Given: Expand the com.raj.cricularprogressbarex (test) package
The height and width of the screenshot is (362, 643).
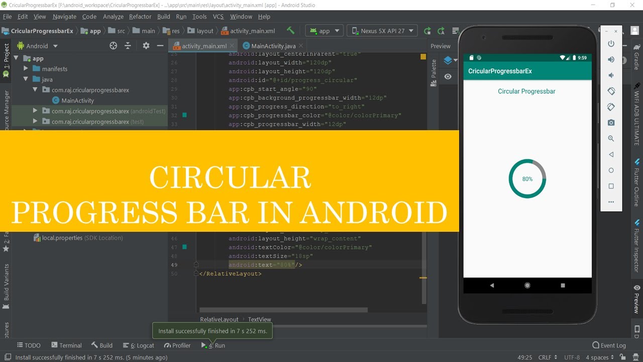Looking at the screenshot, I should (x=35, y=122).
